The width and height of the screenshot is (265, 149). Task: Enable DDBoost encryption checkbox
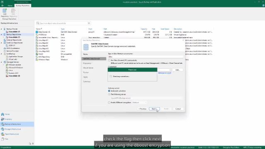click(109, 103)
